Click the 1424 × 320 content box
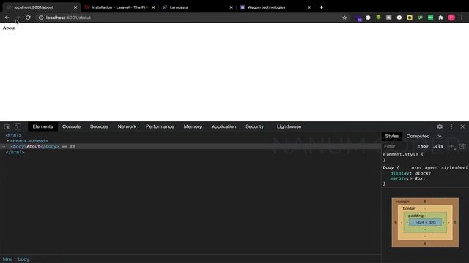The width and height of the screenshot is (469, 263). (x=425, y=222)
